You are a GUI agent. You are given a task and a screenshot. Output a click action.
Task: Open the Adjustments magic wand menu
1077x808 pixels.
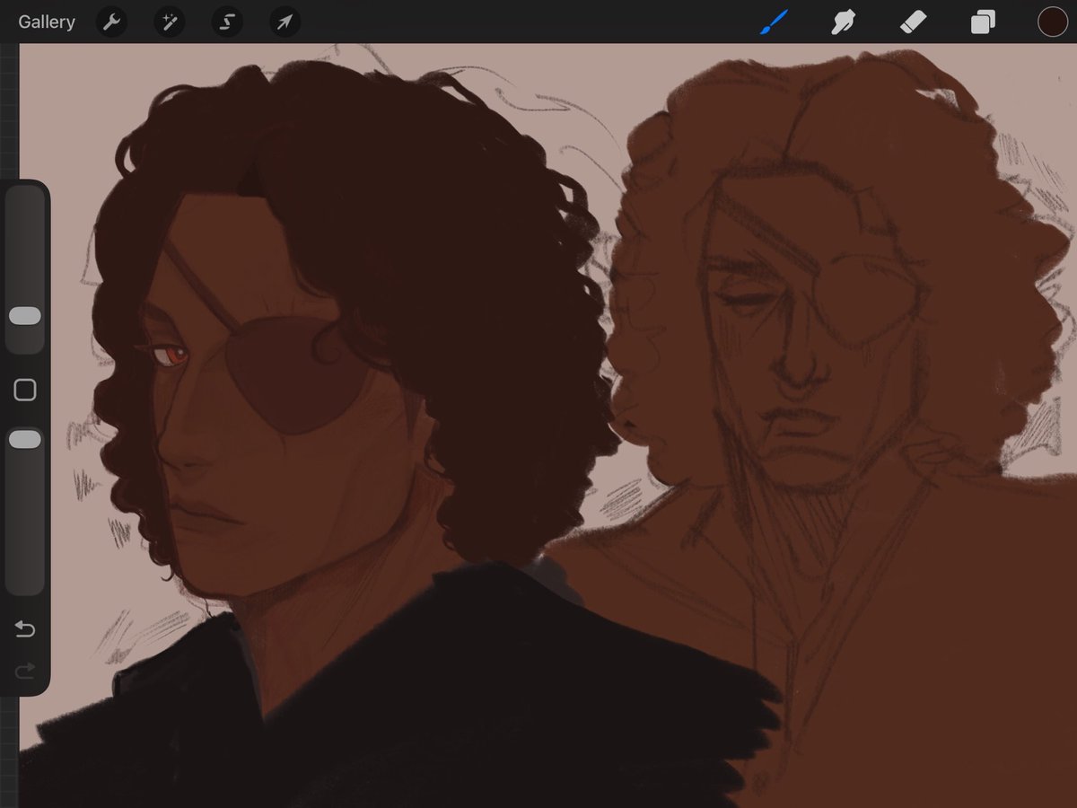click(x=169, y=22)
